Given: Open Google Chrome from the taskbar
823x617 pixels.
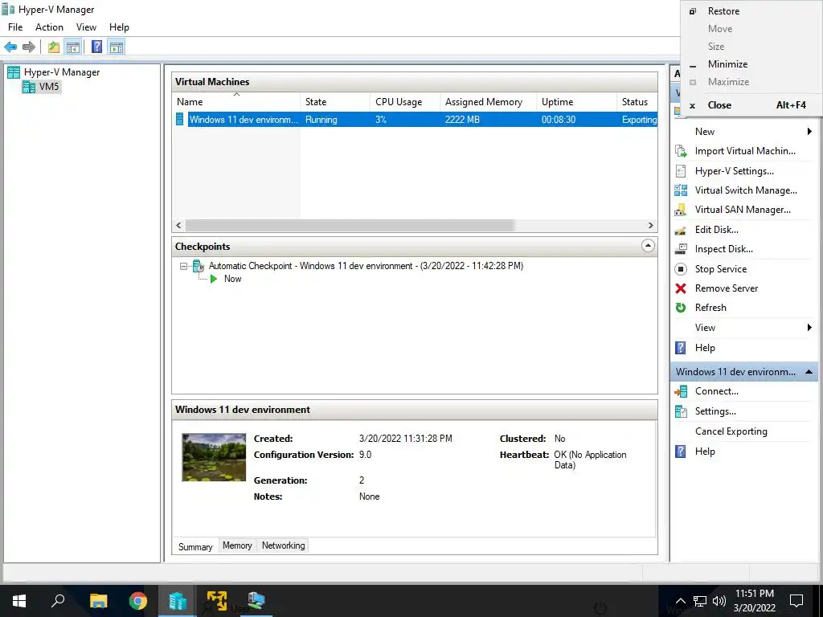Looking at the screenshot, I should click(138, 601).
